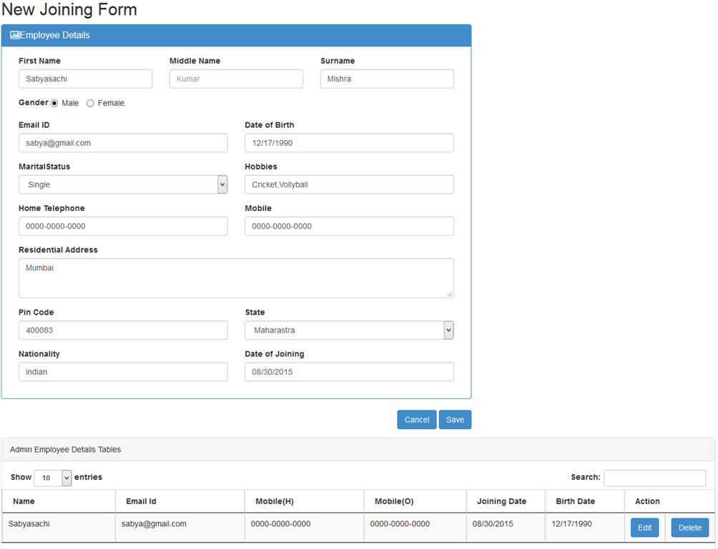The height and width of the screenshot is (549, 718).
Task: Open the Date of Birth field
Action: 349,143
